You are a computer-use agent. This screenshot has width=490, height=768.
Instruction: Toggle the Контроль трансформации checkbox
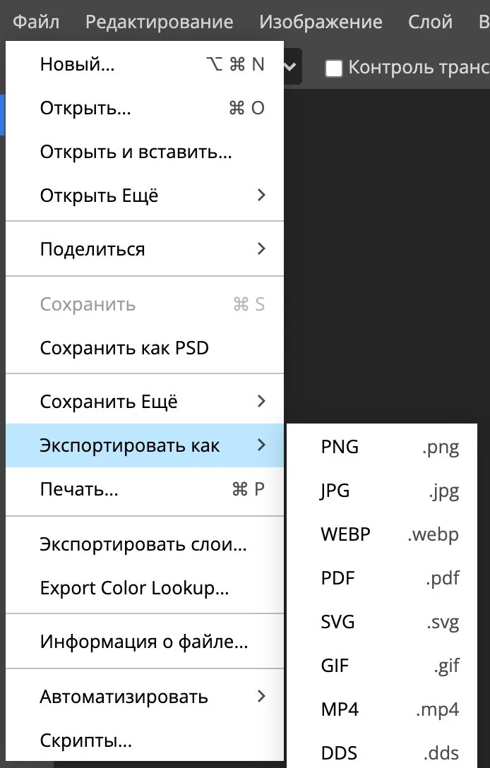click(334, 68)
